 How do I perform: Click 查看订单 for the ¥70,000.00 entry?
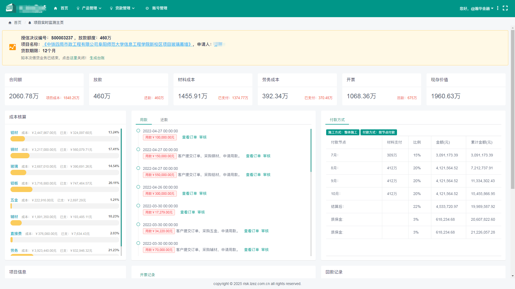(x=251, y=250)
